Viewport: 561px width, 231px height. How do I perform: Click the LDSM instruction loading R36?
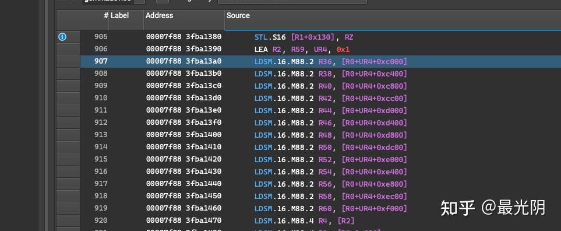331,62
